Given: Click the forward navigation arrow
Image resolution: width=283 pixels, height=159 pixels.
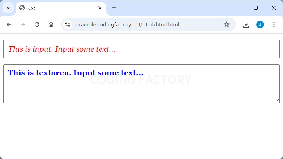Looking at the screenshot, I should point(23,24).
